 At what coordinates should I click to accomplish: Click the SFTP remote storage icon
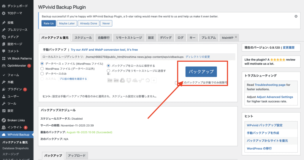[x=116, y=80]
